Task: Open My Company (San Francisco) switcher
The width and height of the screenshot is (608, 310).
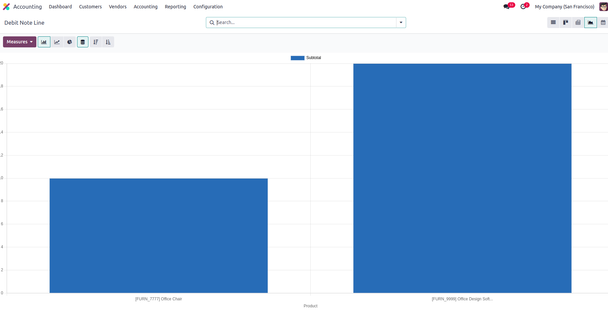Action: [565, 7]
